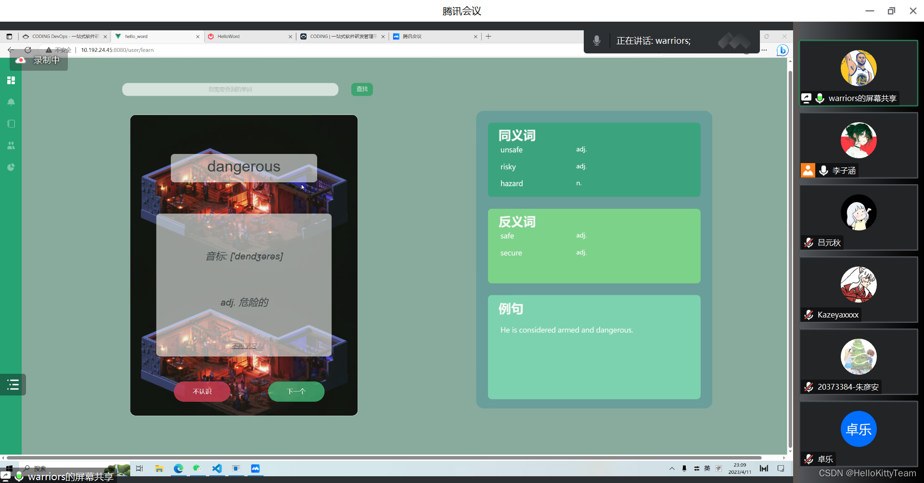Select Kazeyaxxxx participant tile

point(859,290)
